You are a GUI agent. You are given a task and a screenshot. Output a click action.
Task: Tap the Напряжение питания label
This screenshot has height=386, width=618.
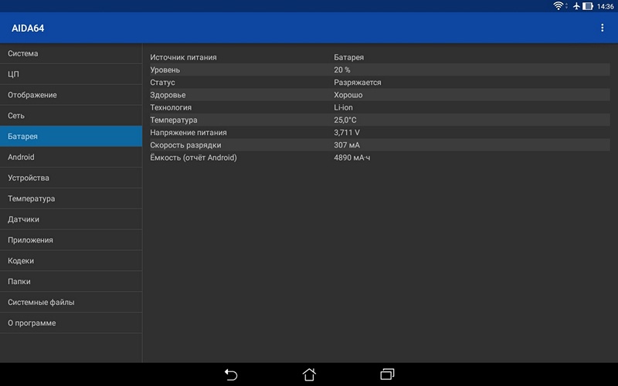(188, 133)
